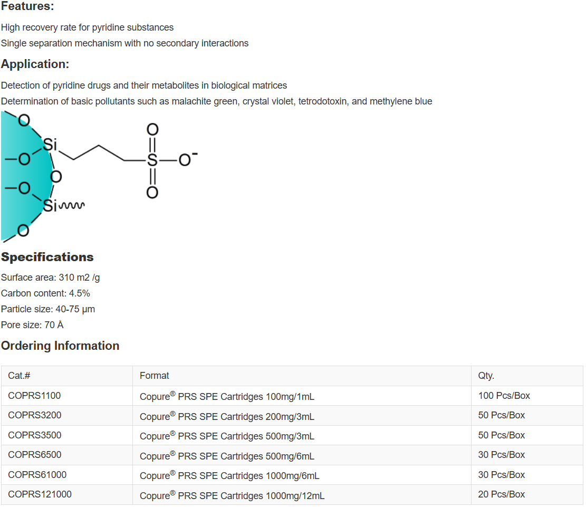Click catalog number COPRS61000
The height and width of the screenshot is (507, 586).
37,475
